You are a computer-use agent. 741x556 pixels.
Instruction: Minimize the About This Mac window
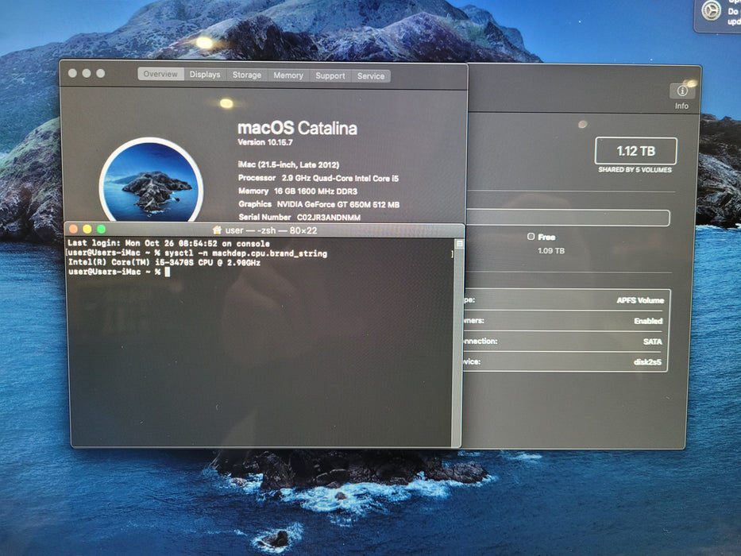point(87,73)
